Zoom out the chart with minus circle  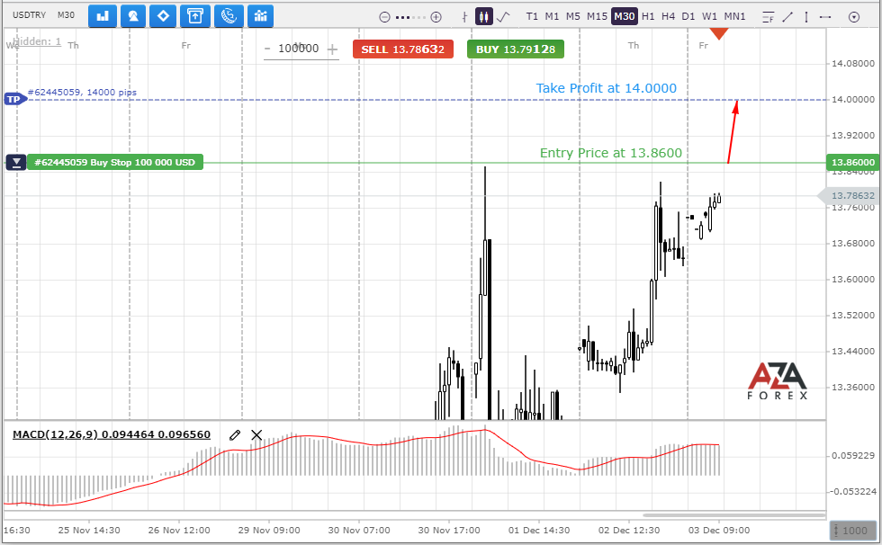[x=385, y=17]
